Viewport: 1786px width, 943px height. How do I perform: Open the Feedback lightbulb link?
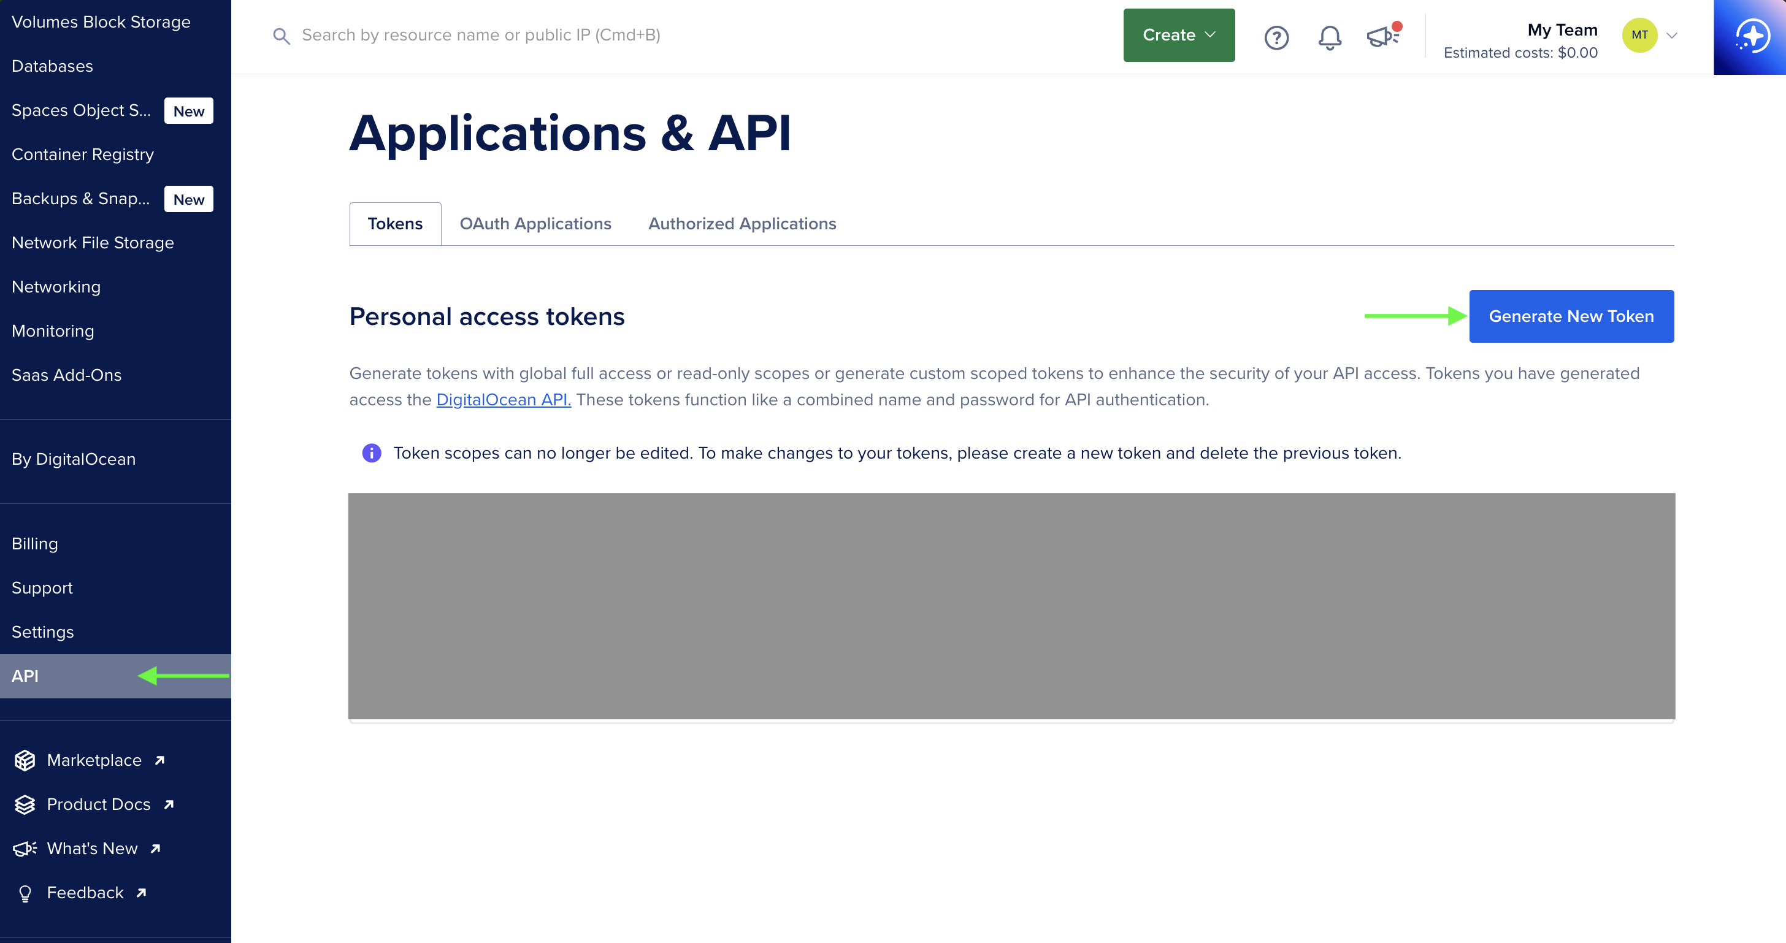pos(85,893)
